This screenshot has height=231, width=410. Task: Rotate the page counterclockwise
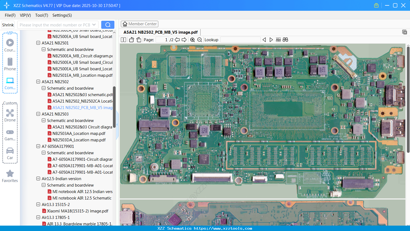pos(131,40)
